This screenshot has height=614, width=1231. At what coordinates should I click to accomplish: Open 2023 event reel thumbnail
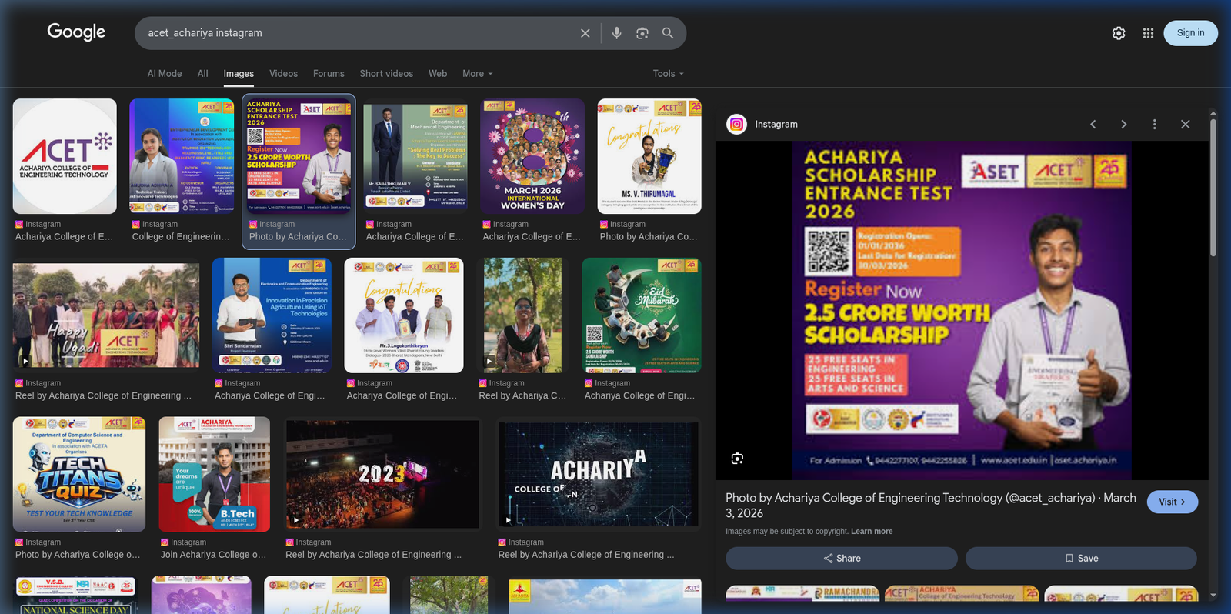point(382,475)
